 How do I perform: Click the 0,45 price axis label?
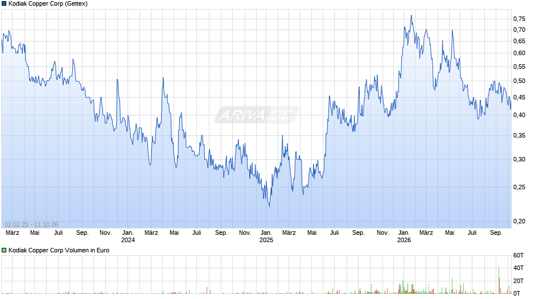click(x=519, y=98)
